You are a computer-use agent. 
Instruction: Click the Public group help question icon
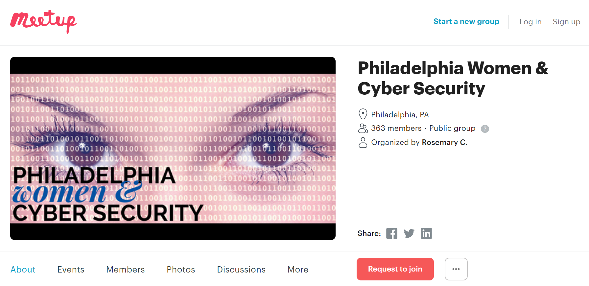coord(485,129)
